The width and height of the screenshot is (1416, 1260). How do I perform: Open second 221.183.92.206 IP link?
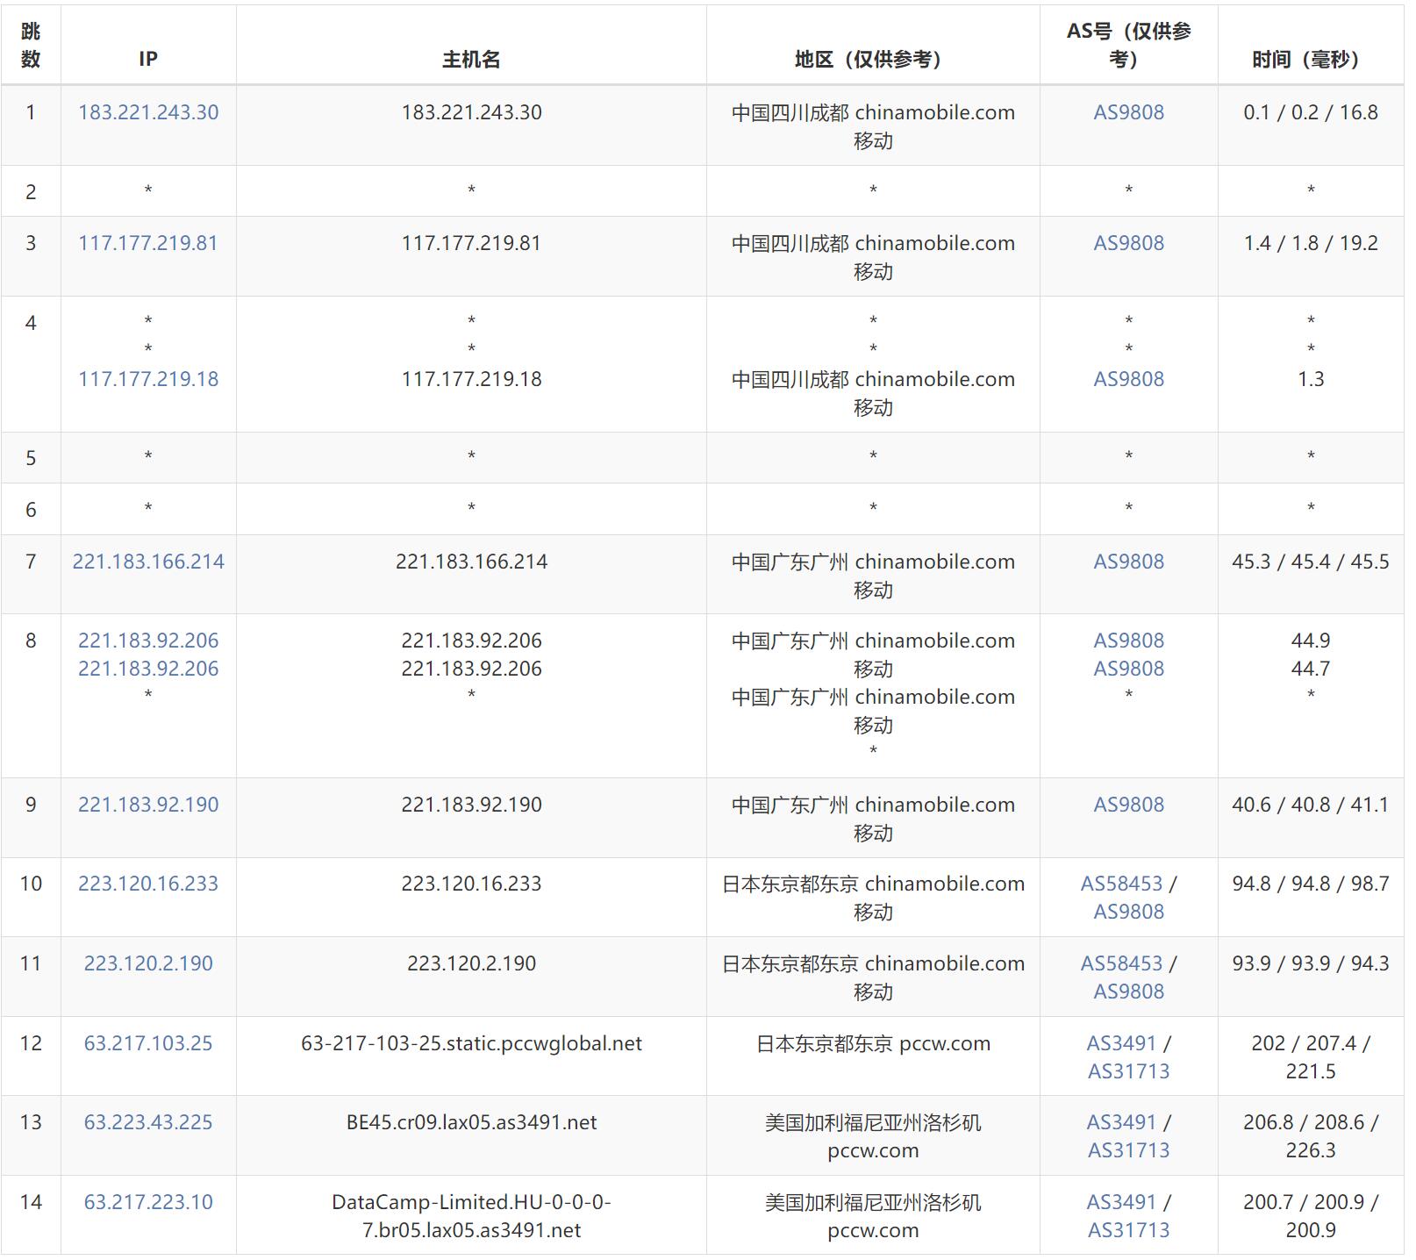148,669
